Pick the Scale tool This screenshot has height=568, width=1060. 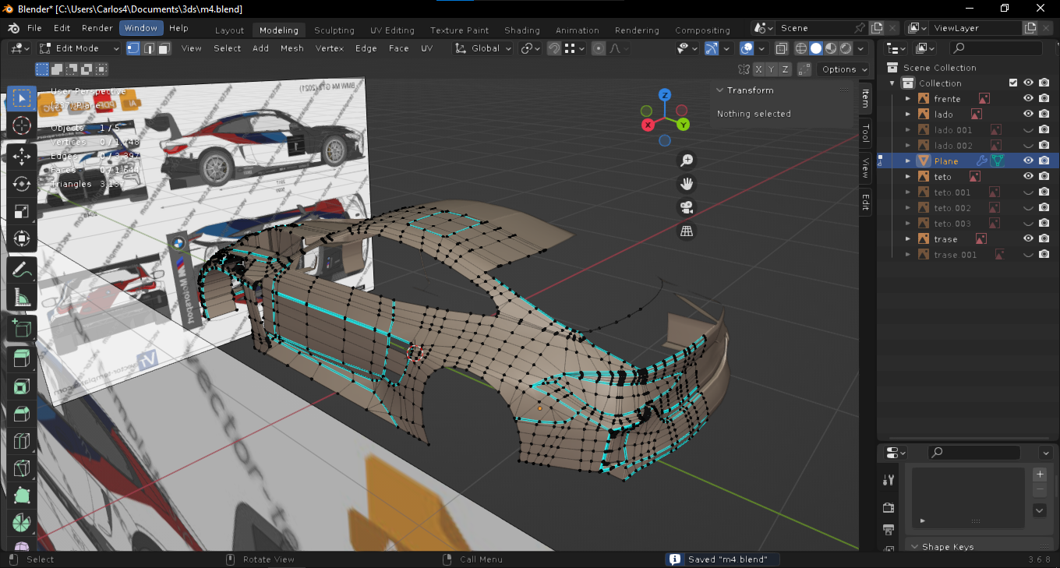tap(22, 212)
